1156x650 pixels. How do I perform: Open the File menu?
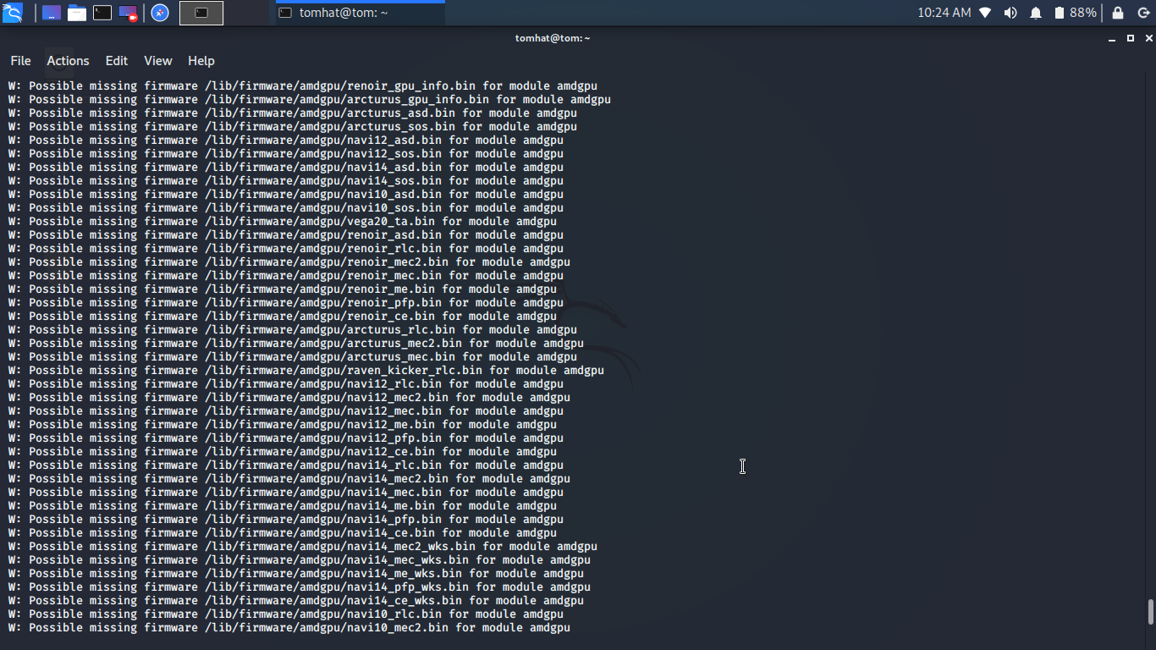coord(20,61)
